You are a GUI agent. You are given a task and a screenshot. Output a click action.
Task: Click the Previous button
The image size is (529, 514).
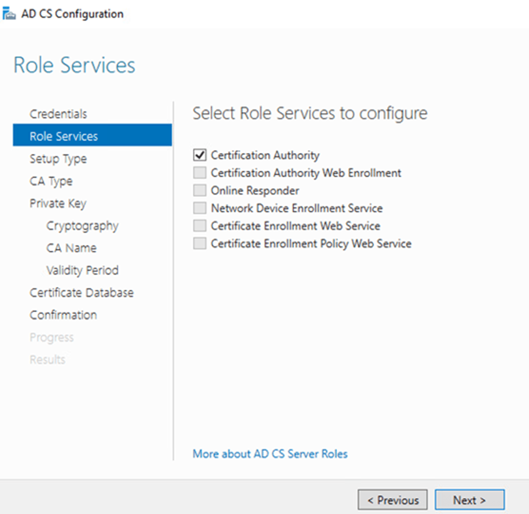(x=392, y=500)
